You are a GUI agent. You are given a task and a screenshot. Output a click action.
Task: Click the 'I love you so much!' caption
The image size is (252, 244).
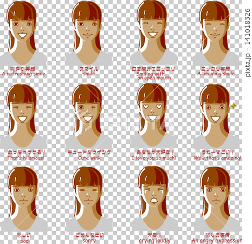tap(153, 158)
